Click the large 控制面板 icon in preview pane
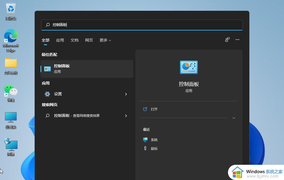284x180 pixels. 189,67
